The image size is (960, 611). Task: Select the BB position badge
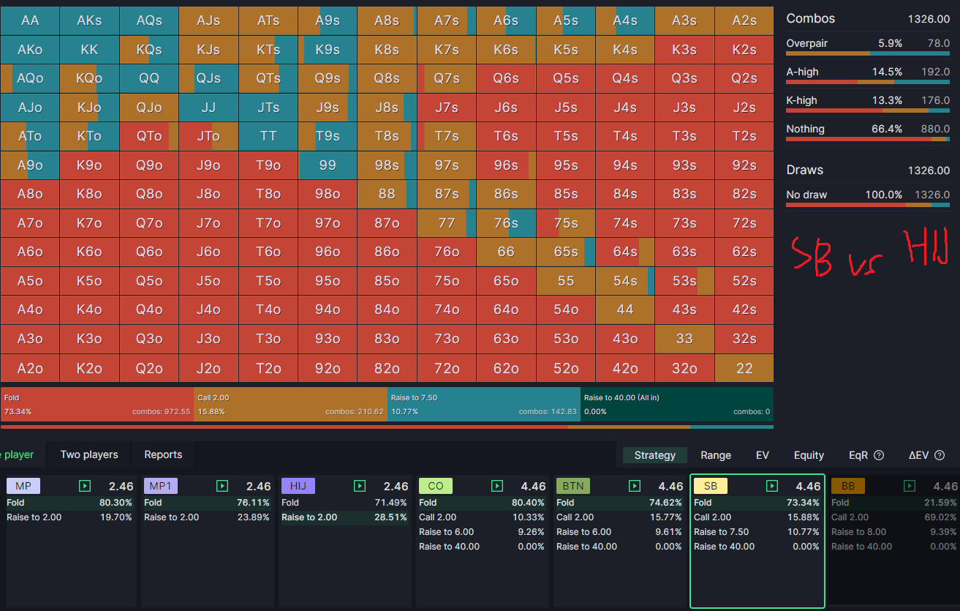(848, 486)
